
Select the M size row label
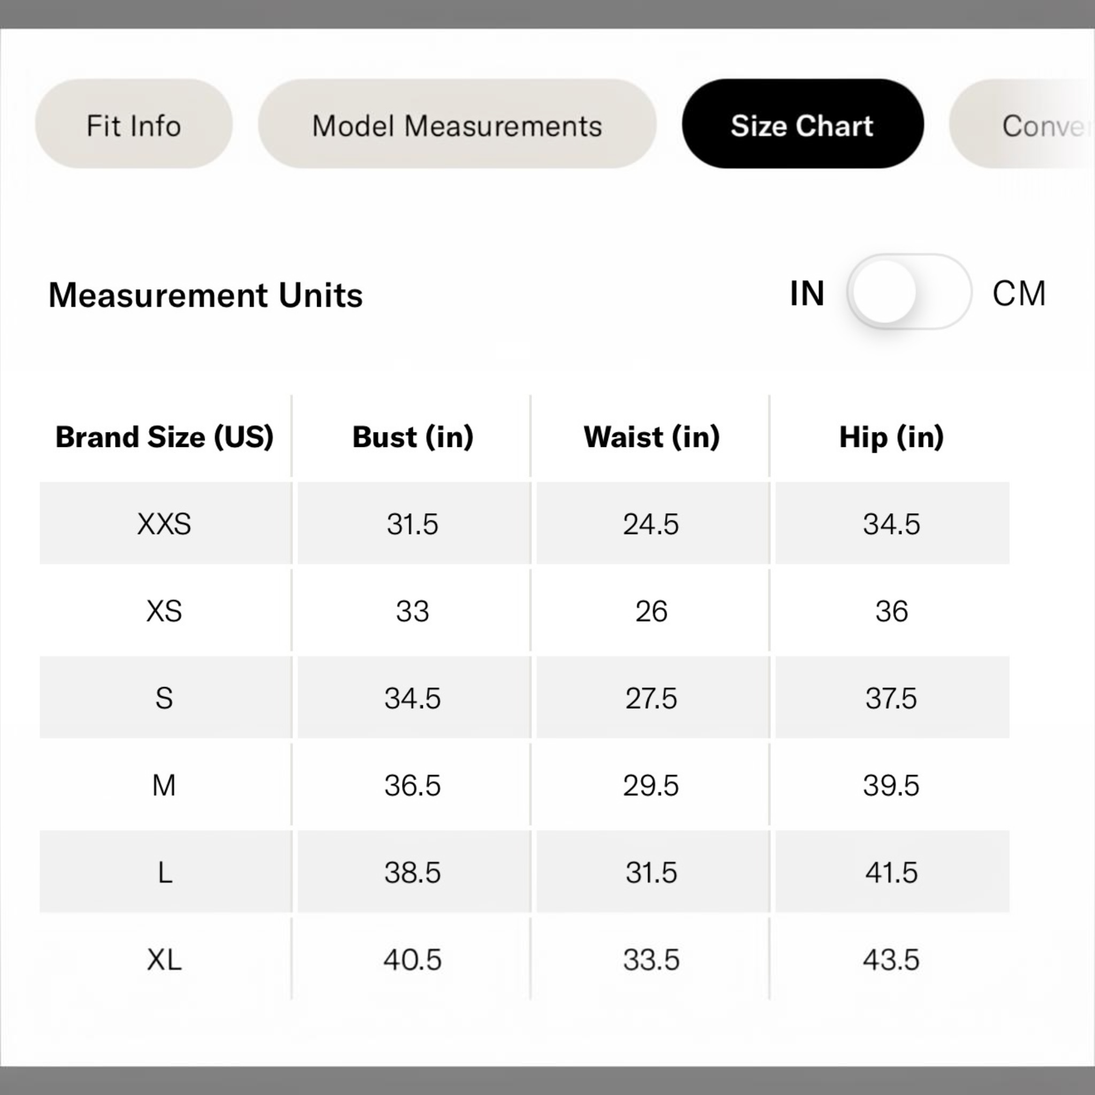coord(164,785)
